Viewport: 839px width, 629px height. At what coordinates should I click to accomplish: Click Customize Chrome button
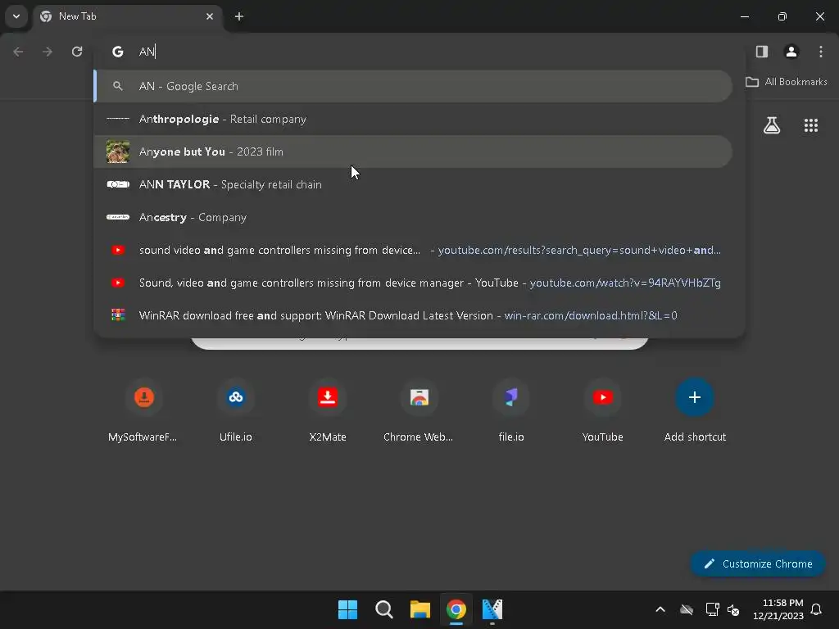click(x=758, y=563)
